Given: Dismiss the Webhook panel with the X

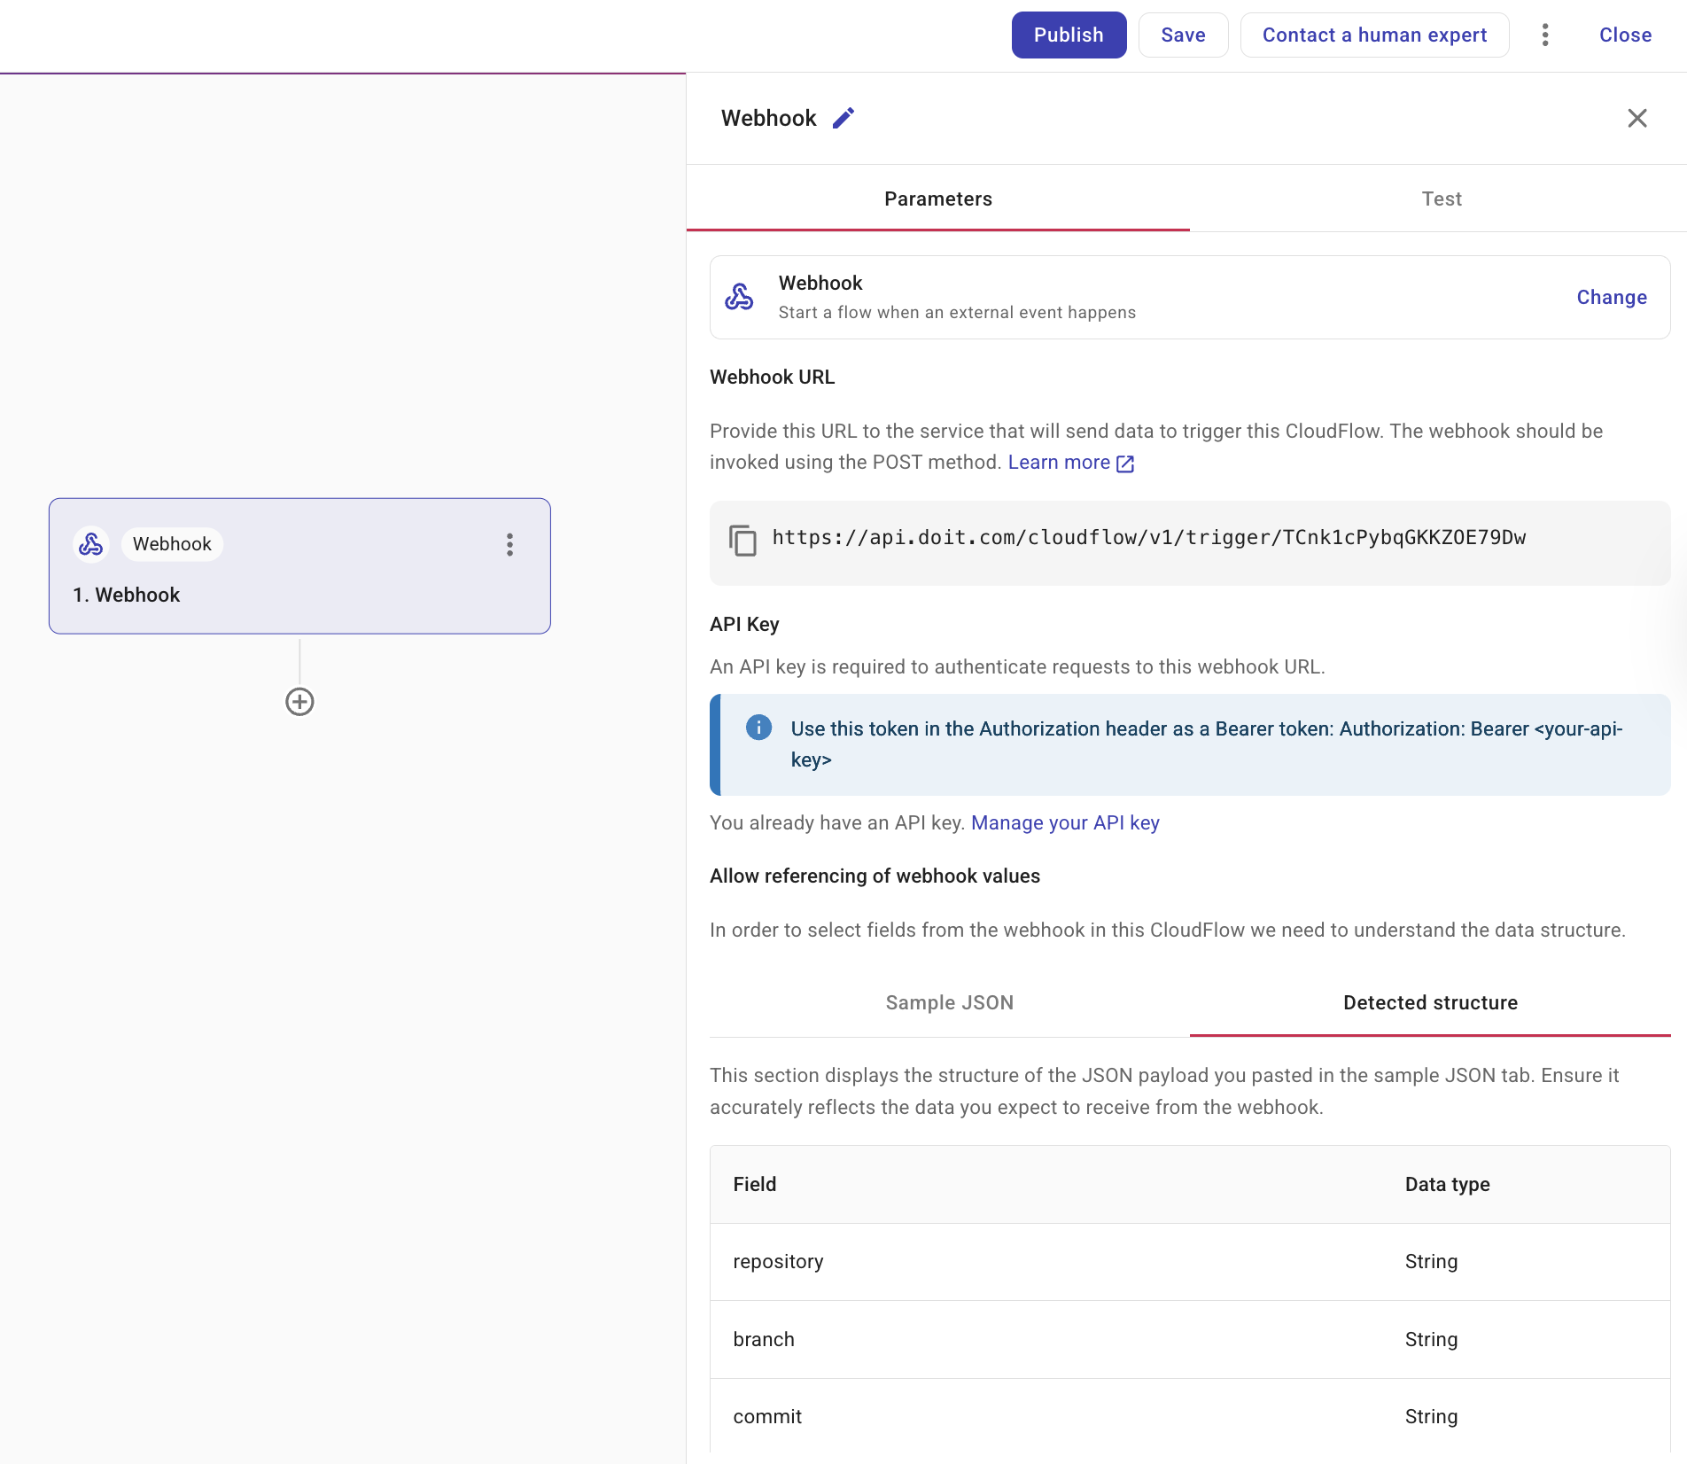Looking at the screenshot, I should [x=1636, y=118].
